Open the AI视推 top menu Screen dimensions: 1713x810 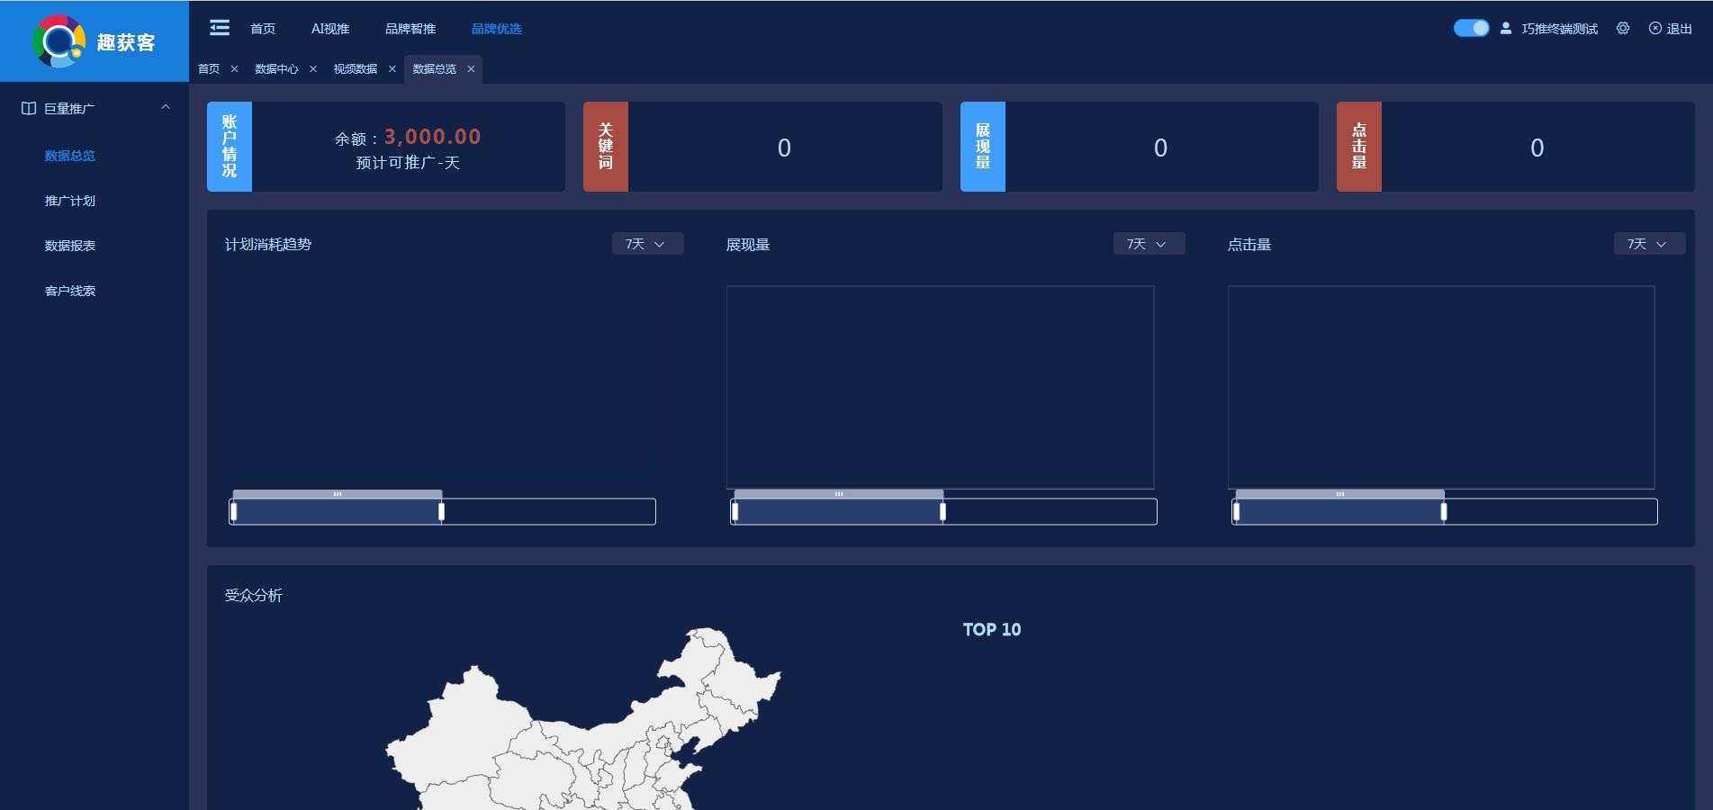pos(330,29)
